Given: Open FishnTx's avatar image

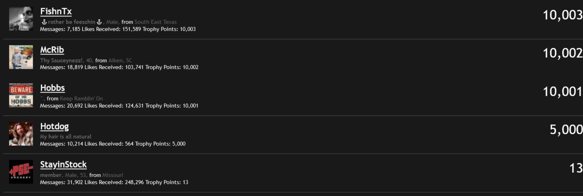Looking at the screenshot, I should (x=21, y=19).
